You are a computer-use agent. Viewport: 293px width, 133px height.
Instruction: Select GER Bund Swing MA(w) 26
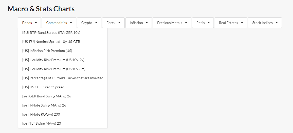click(x=63, y=96)
